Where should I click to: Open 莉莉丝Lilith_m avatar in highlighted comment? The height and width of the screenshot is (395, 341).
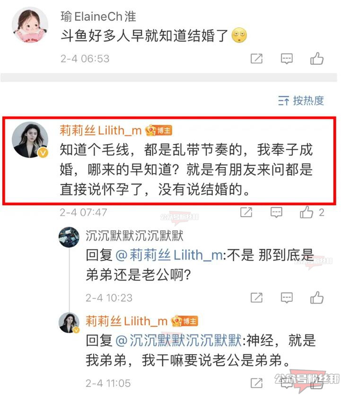[x=30, y=140]
